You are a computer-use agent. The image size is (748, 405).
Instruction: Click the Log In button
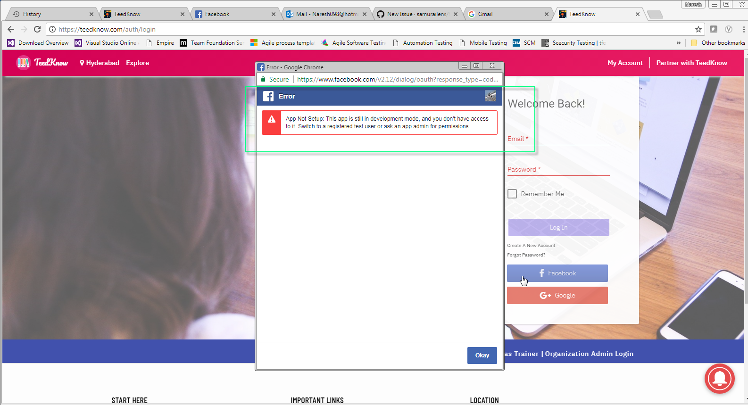point(558,227)
